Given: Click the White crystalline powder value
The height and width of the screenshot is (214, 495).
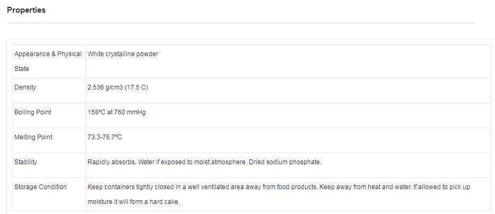Looking at the screenshot, I should click(123, 54).
